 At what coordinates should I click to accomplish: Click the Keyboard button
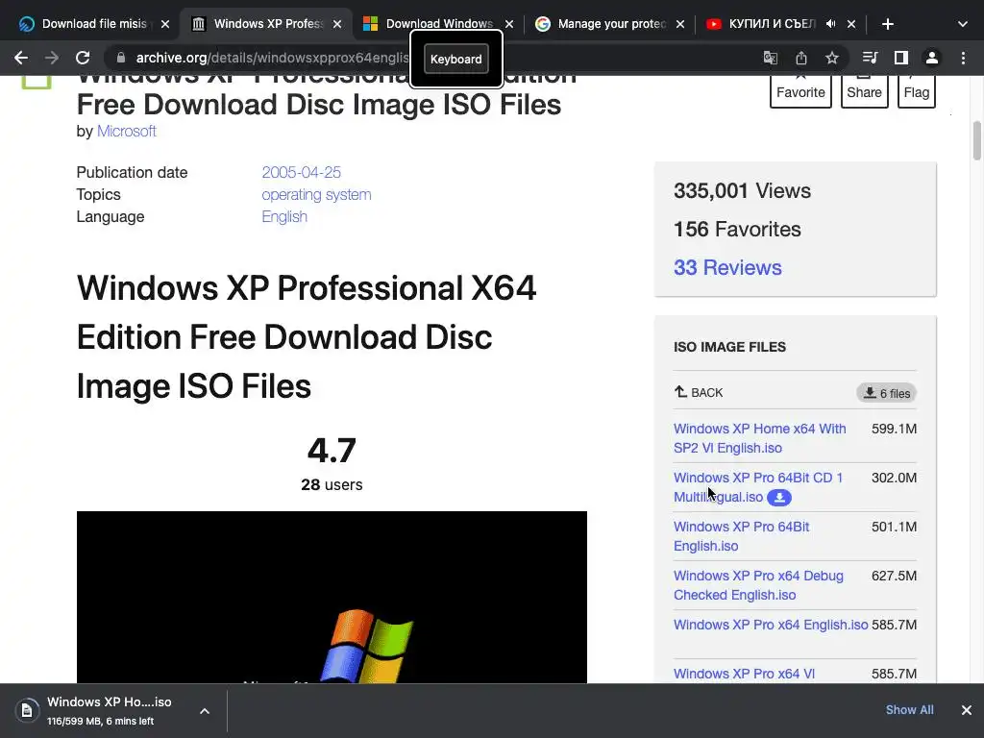[x=456, y=59]
